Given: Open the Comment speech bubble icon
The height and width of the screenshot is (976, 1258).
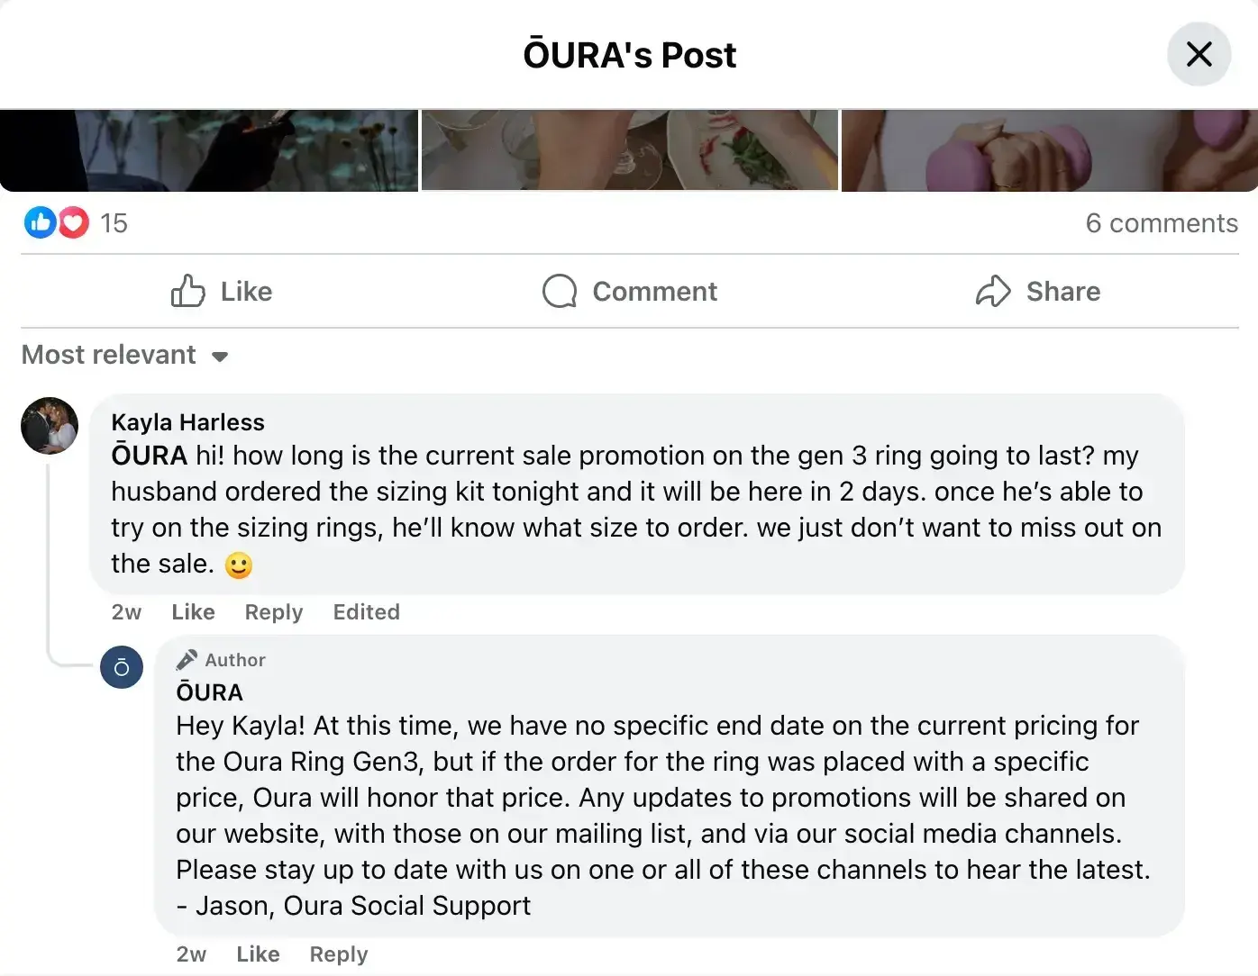Looking at the screenshot, I should pos(560,291).
